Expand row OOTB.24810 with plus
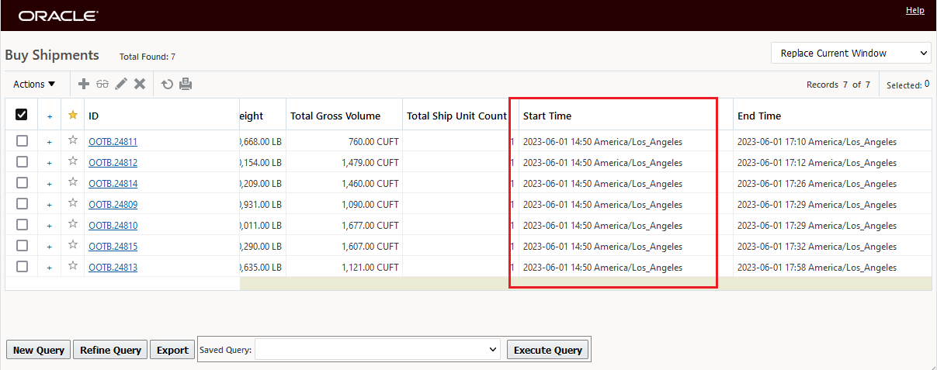Viewport: 937px width, 370px height. click(x=50, y=226)
